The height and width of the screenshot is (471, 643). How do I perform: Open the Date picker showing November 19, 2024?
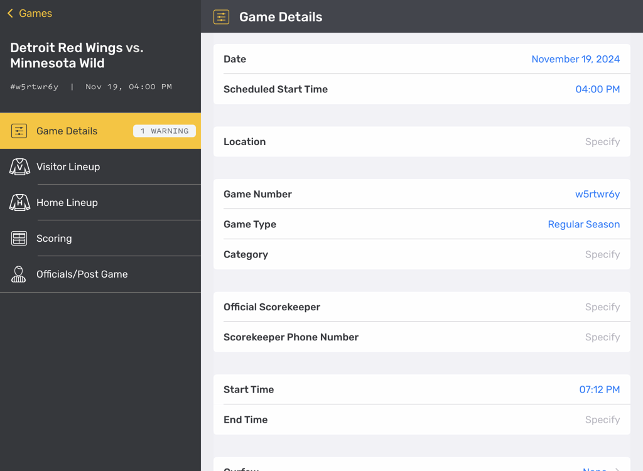(x=575, y=59)
